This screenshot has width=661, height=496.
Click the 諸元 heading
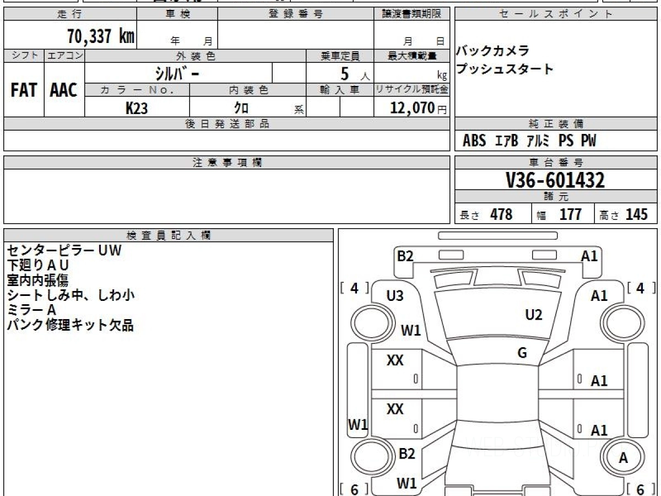[556, 197]
